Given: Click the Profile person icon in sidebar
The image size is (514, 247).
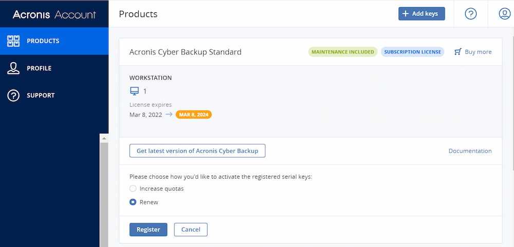Looking at the screenshot, I should (x=13, y=68).
